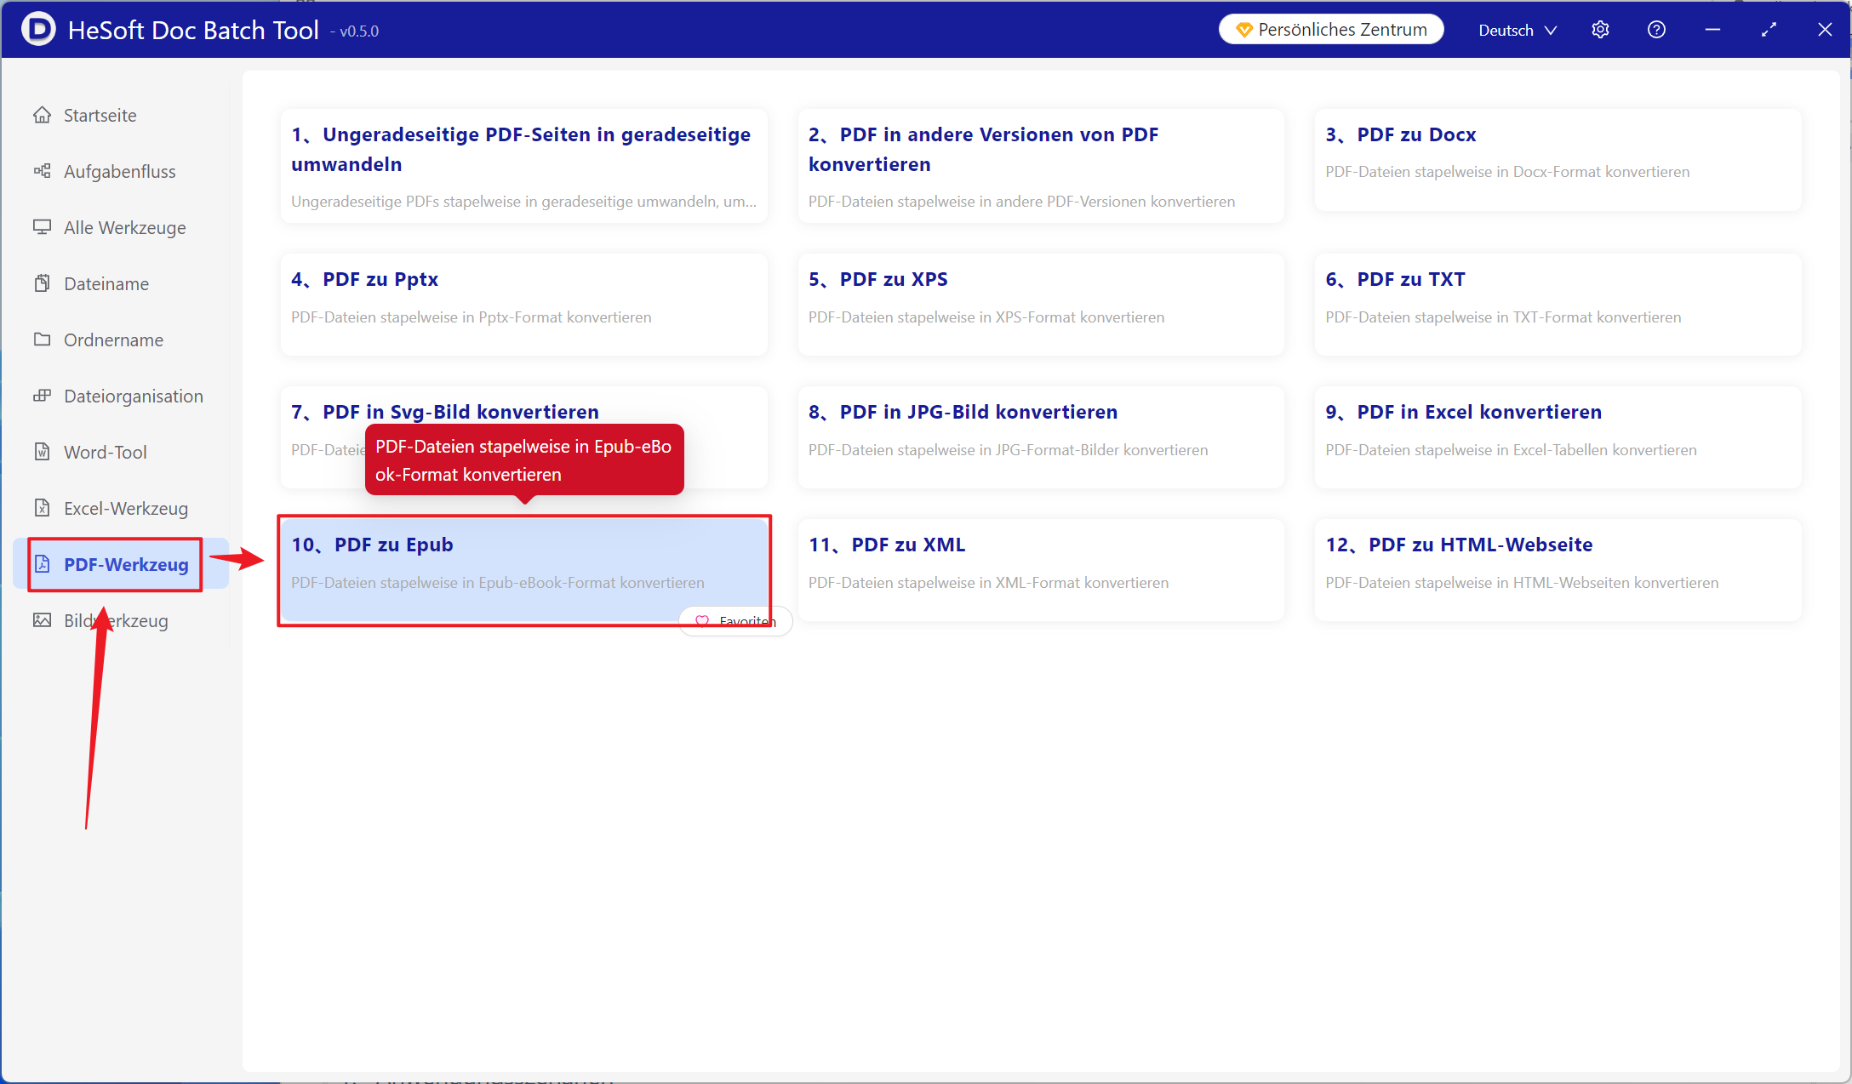Click the Aufgabenfluss workflow icon
This screenshot has width=1852, height=1084.
point(42,171)
